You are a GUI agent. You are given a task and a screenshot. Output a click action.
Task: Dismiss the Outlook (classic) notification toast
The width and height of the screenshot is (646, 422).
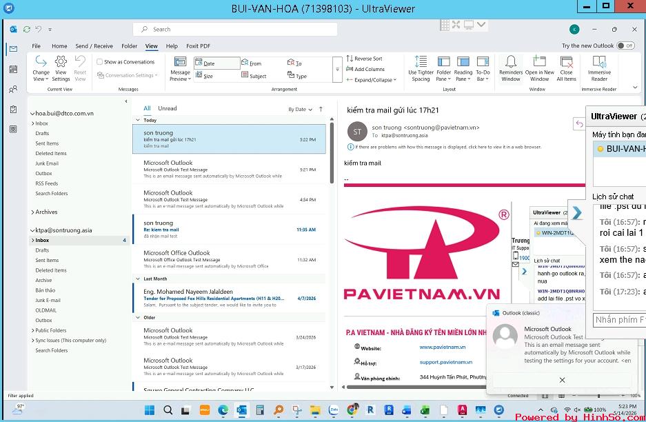pyautogui.click(x=562, y=380)
